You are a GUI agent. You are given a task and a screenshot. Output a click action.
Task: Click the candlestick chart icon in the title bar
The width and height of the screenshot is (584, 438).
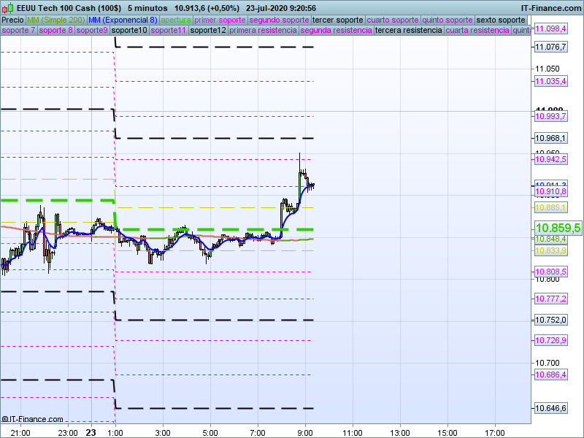[x=7, y=8]
